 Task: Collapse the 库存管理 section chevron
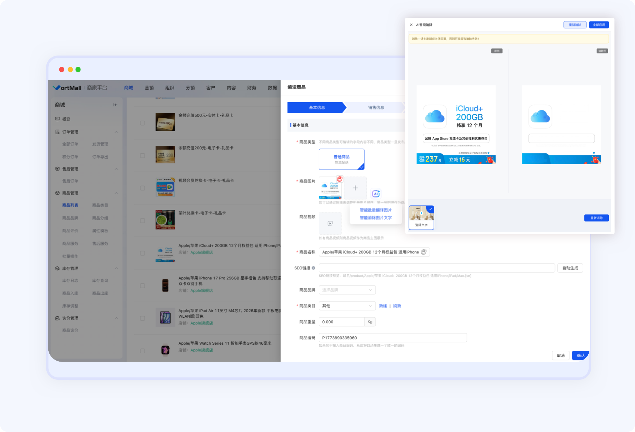click(116, 268)
